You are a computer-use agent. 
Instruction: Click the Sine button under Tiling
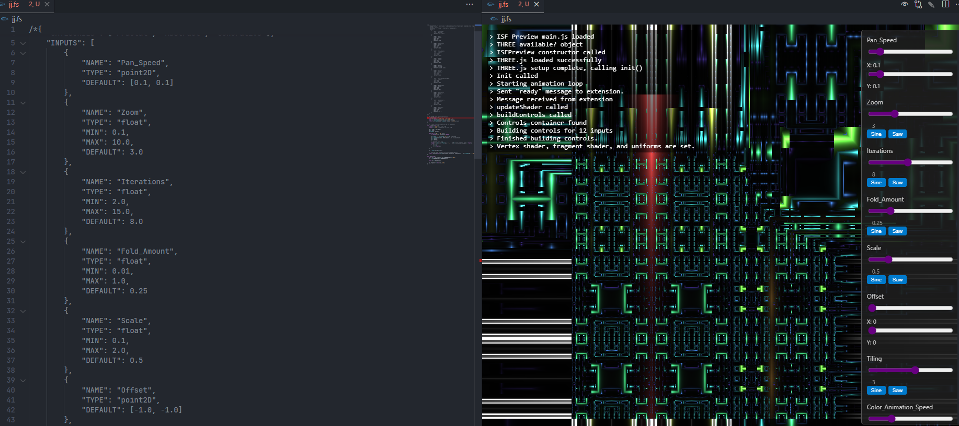876,390
